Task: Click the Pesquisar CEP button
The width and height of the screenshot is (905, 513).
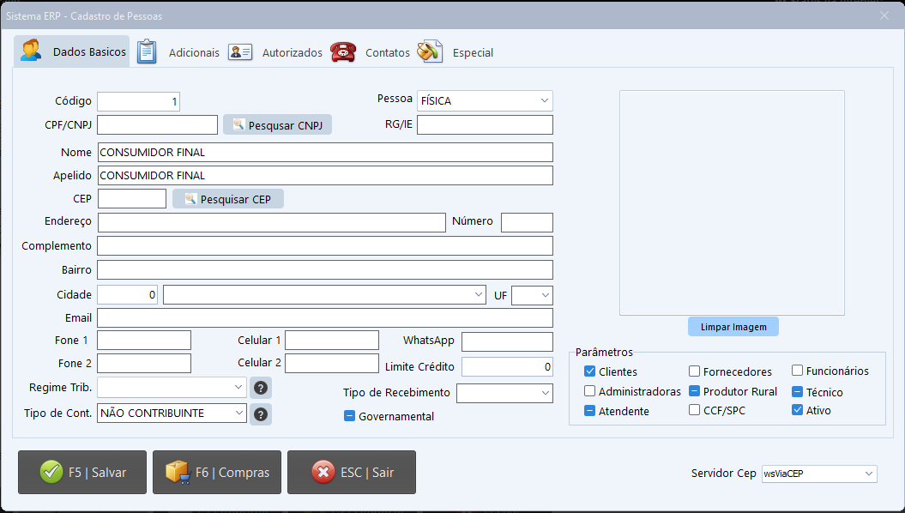Action: click(x=228, y=199)
